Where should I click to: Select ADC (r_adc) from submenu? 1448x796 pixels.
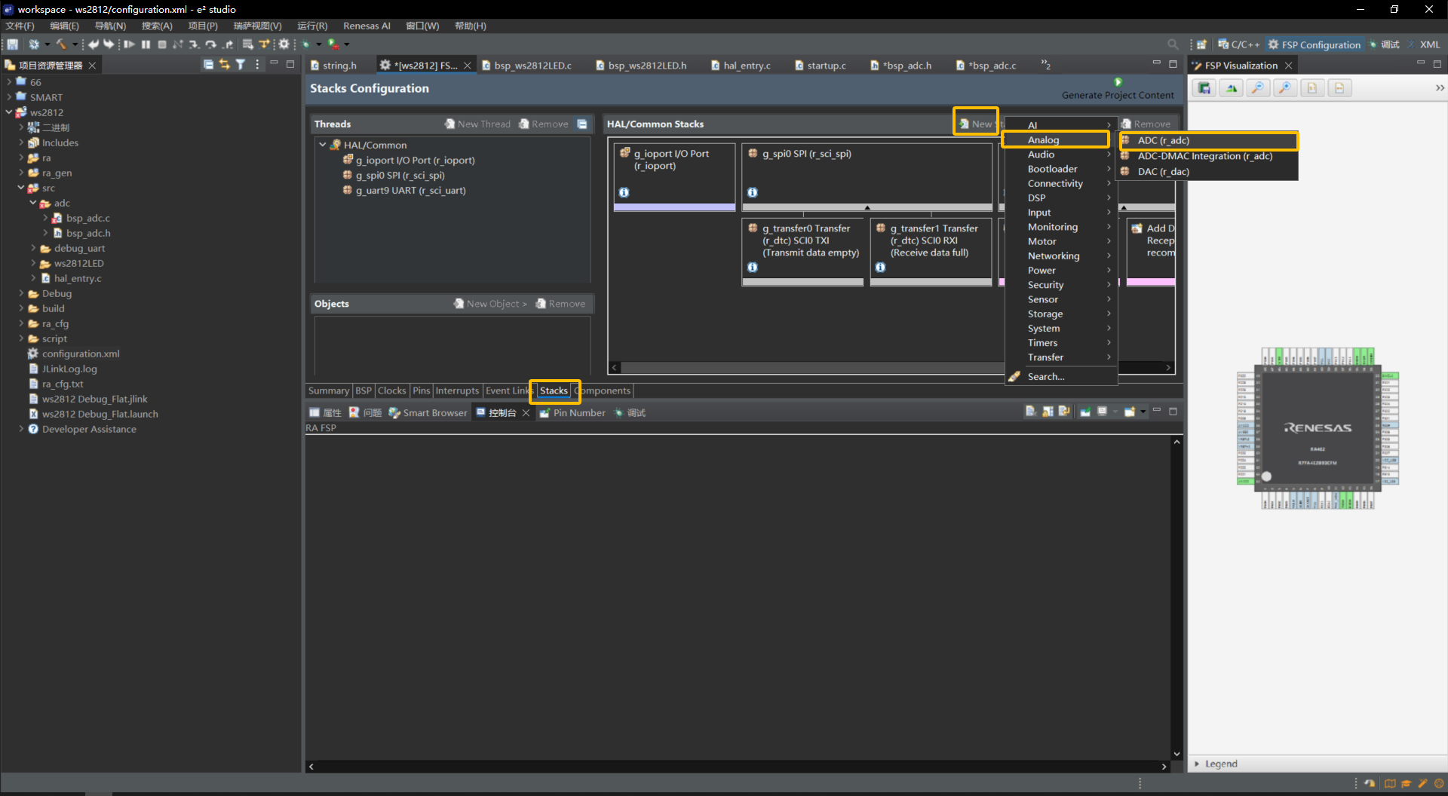[x=1208, y=141]
